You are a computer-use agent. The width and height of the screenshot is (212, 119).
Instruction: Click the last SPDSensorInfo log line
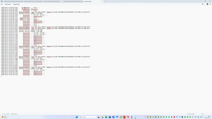coord(23,75)
